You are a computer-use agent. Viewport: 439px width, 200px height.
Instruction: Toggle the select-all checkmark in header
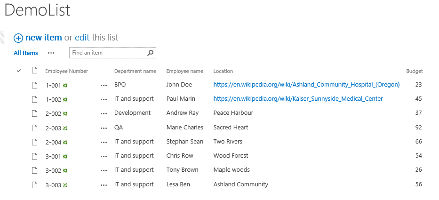coord(19,71)
